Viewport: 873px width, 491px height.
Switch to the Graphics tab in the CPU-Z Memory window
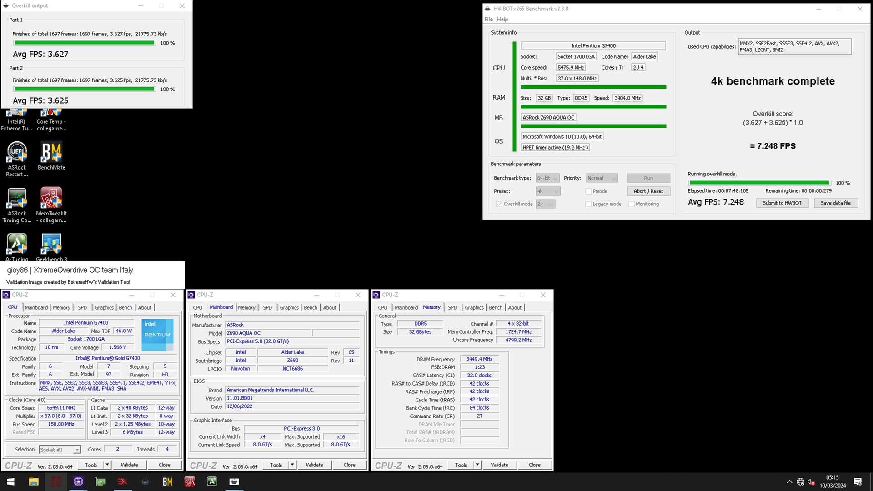(474, 308)
